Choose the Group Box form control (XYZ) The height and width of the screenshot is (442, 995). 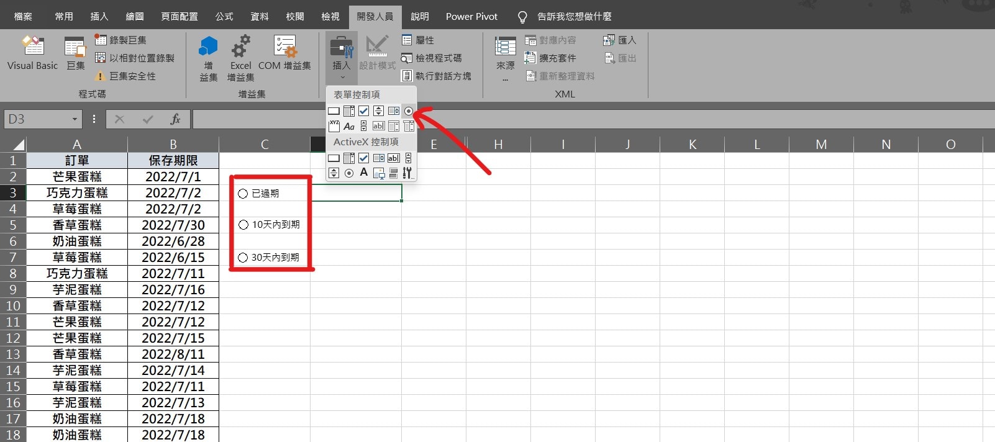click(x=334, y=127)
